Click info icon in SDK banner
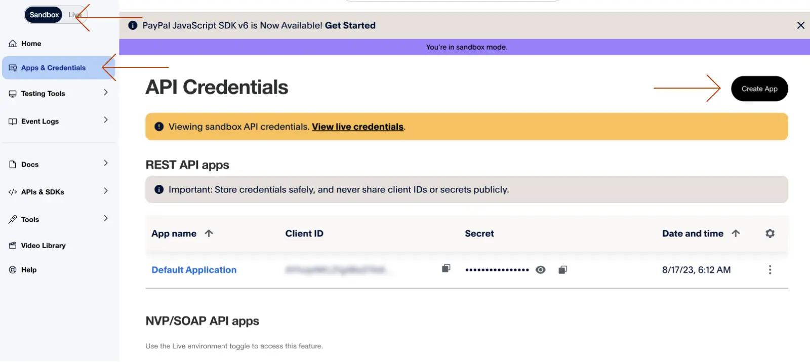Viewport: 810px width, 362px height. click(133, 25)
